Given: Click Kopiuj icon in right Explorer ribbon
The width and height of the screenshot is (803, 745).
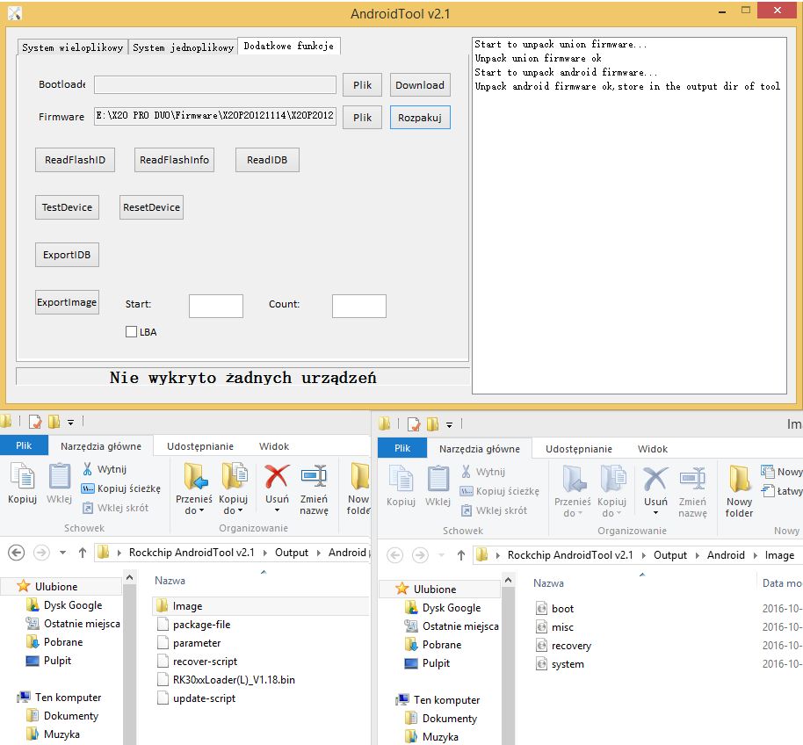Looking at the screenshot, I should coord(401,487).
